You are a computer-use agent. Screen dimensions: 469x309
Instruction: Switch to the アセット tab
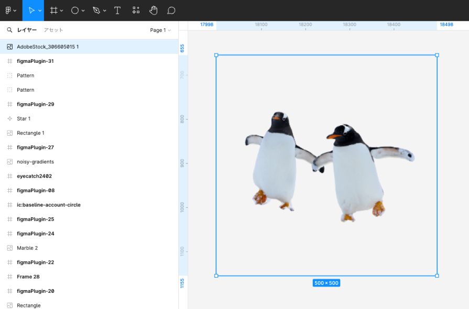pos(53,30)
